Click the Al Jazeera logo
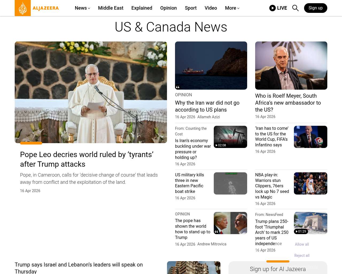 37,8
